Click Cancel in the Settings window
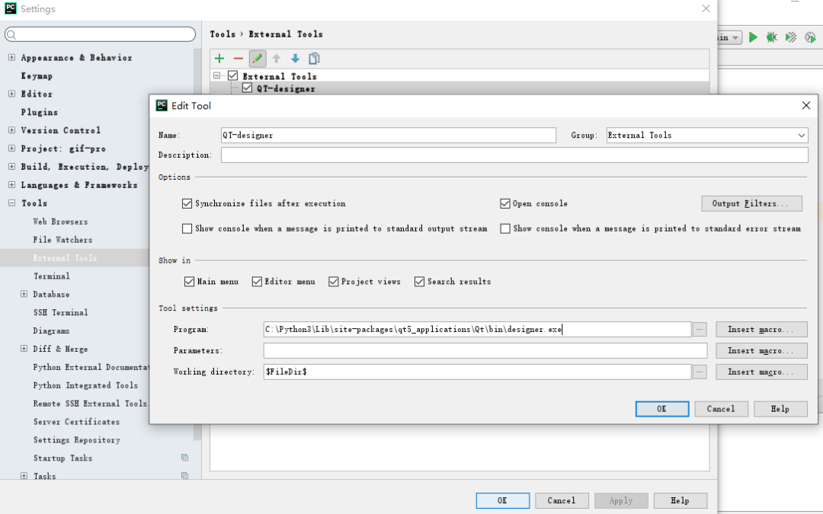The image size is (823, 514). point(562,500)
